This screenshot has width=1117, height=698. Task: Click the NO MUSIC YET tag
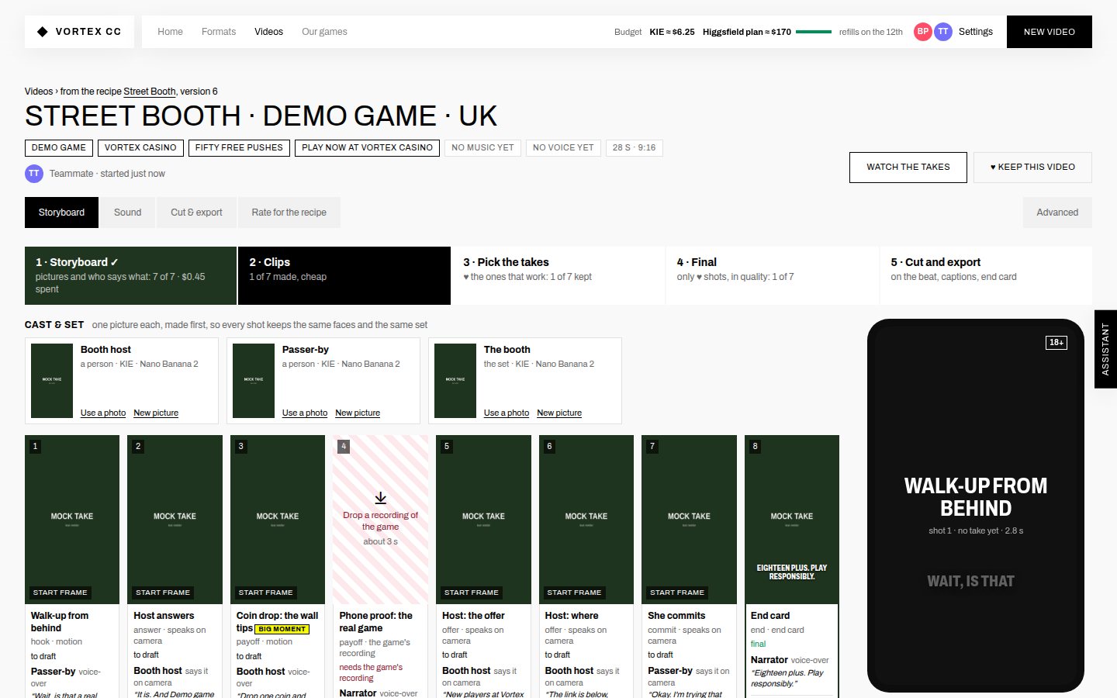(482, 147)
